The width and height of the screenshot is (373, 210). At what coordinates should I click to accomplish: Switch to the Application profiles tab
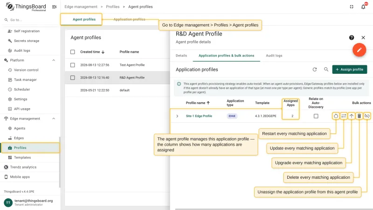129,19
